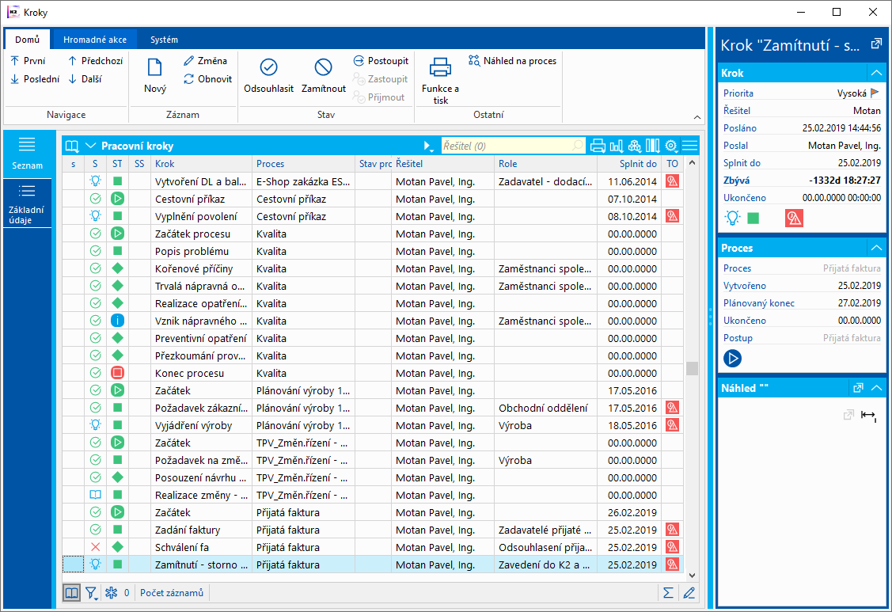Toggle edit mode pencil in status bar
Viewport: 892px width, 612px height.
(689, 592)
